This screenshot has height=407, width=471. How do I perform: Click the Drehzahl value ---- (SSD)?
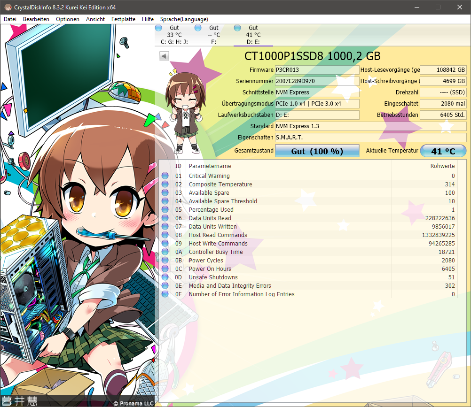[x=443, y=92]
